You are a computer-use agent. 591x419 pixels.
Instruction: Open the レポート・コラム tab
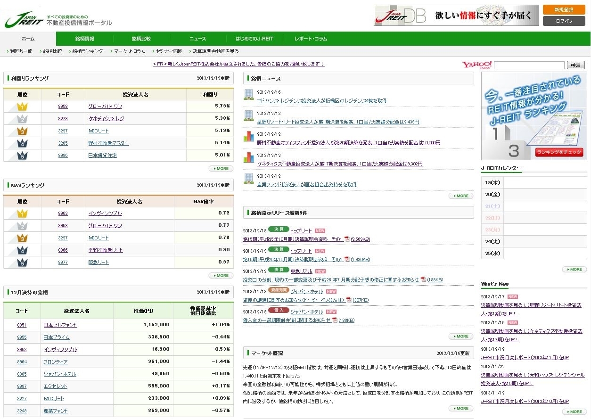pyautogui.click(x=311, y=39)
